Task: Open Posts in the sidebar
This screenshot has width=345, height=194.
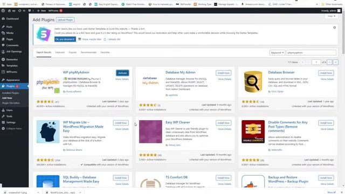Action: [9, 27]
